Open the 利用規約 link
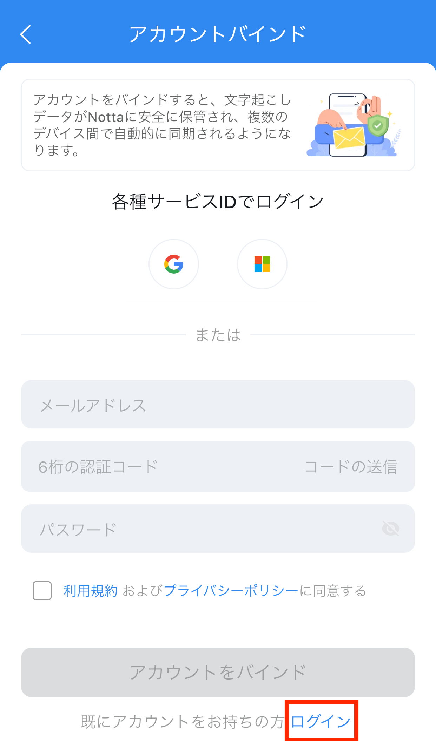 91,591
